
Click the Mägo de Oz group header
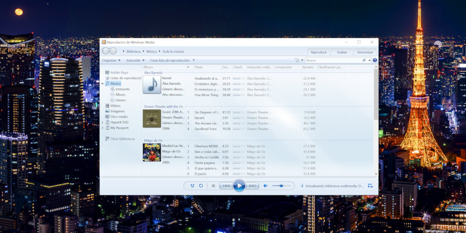[x=154, y=140]
